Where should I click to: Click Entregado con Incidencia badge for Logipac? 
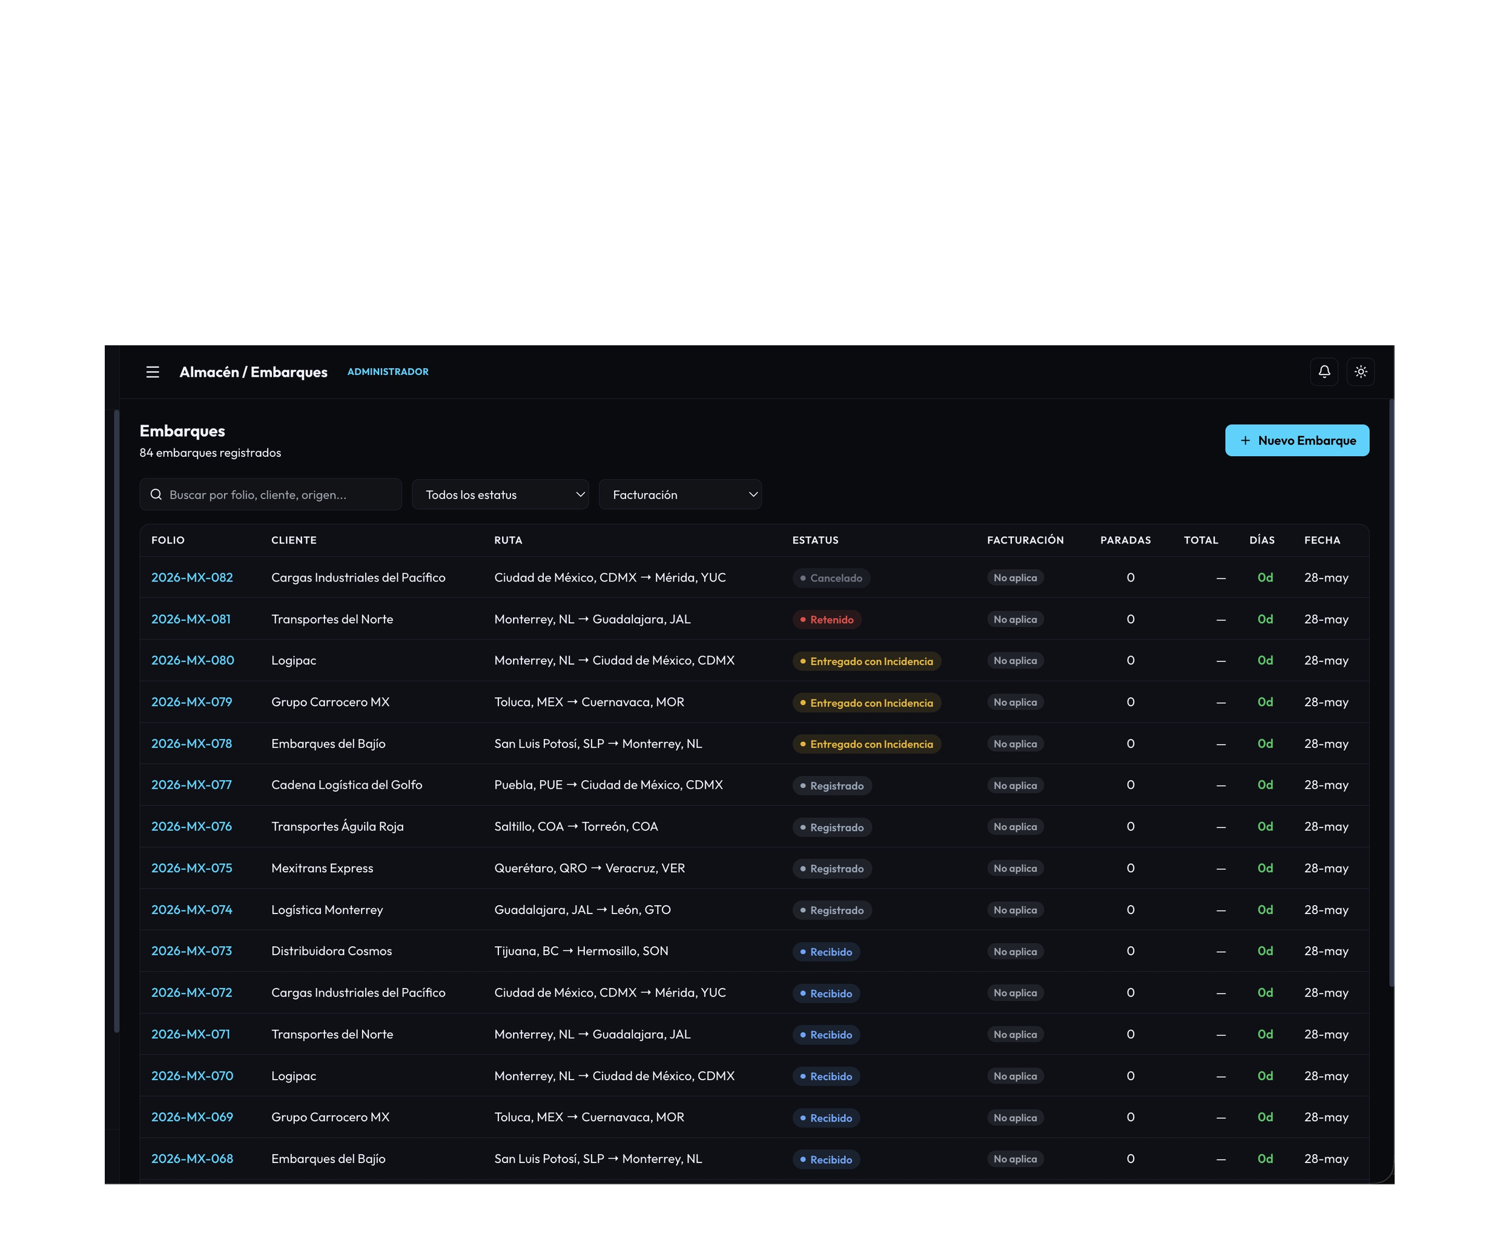click(x=867, y=661)
